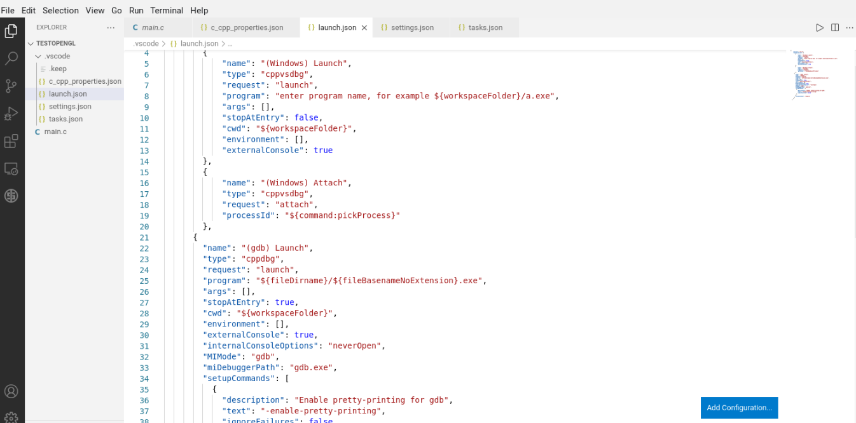The width and height of the screenshot is (856, 423).
Task: Switch to the settings.json tab
Action: tap(411, 27)
